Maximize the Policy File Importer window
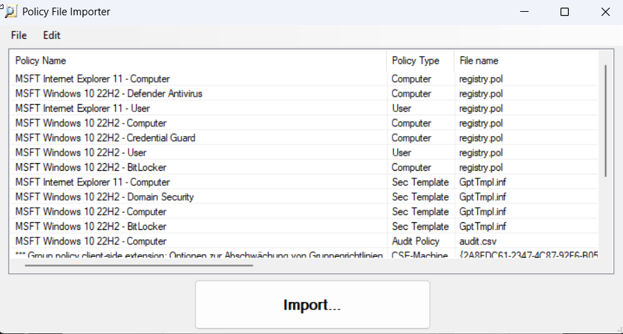This screenshot has height=334, width=623. point(565,12)
